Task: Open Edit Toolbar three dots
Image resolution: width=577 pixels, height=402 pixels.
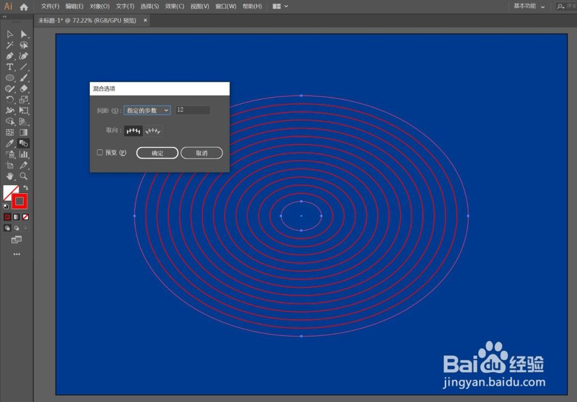Action: [17, 254]
